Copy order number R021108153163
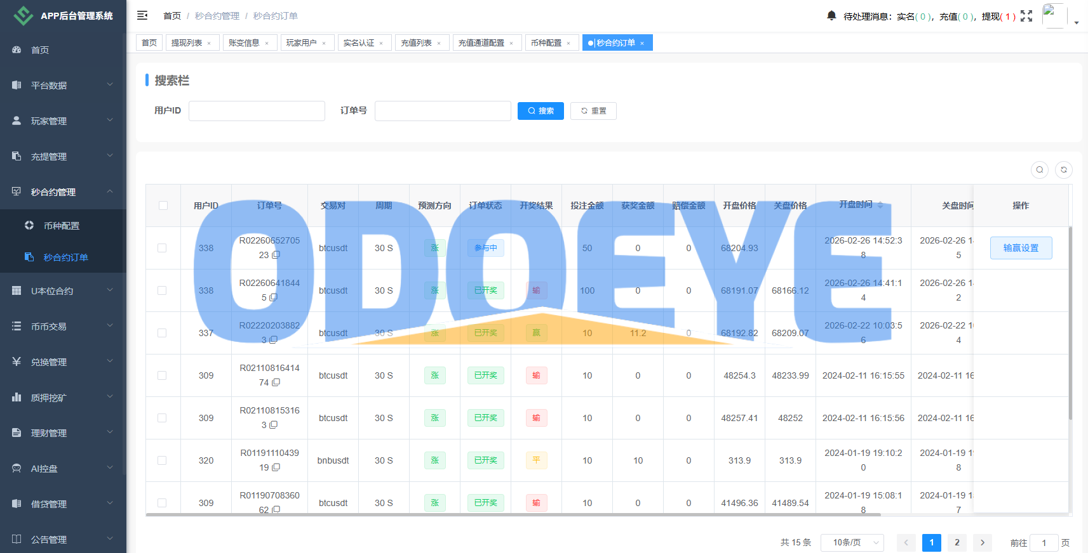This screenshot has height=553, width=1088. (x=274, y=425)
